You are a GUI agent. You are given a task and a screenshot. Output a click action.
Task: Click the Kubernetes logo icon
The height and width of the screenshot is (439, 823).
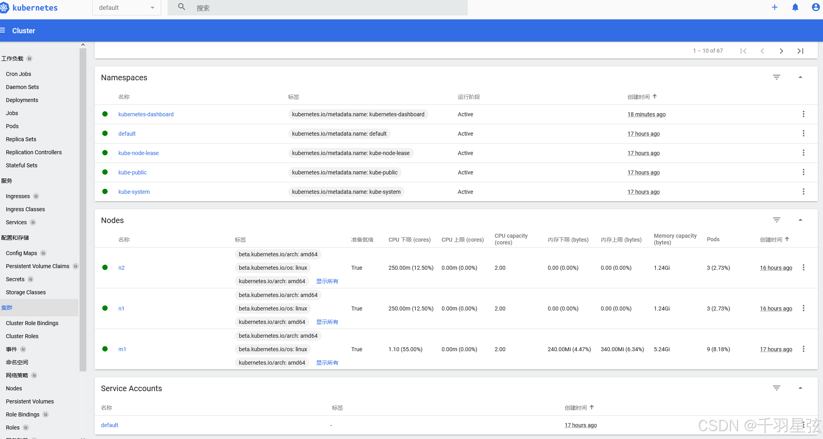[x=4, y=8]
